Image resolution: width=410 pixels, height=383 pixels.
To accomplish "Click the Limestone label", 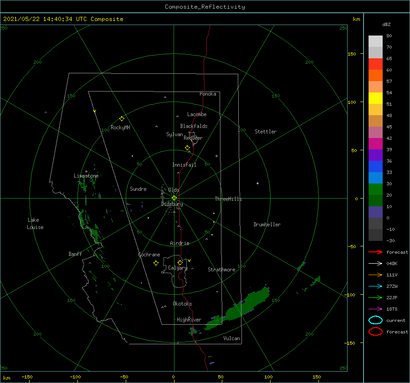I will (86, 176).
